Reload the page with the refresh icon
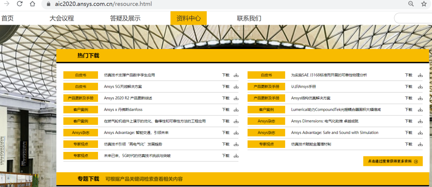 tap(20, 4)
